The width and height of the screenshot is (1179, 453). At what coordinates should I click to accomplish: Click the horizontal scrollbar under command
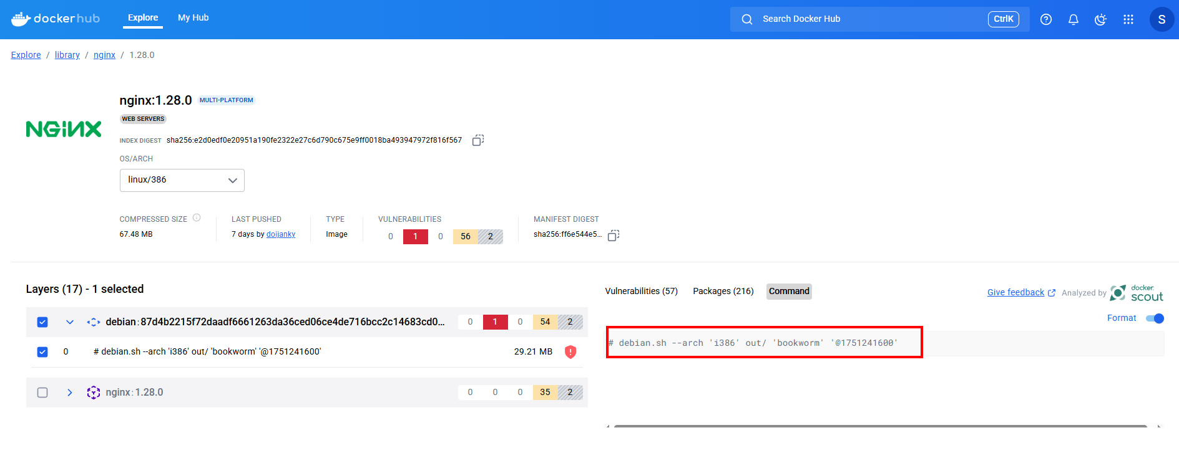(x=880, y=426)
